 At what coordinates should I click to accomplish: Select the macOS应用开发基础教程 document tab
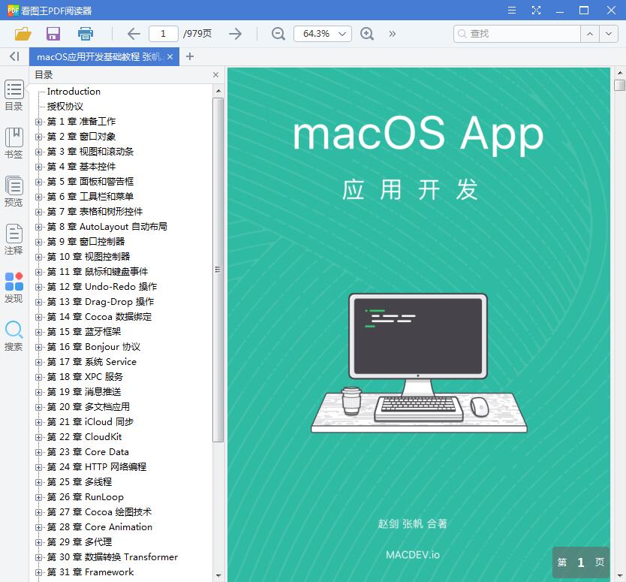pyautogui.click(x=98, y=56)
